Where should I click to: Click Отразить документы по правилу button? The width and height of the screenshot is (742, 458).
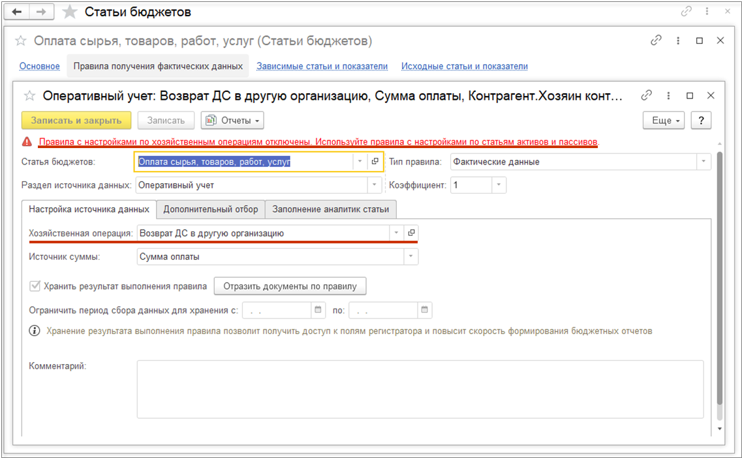(290, 286)
